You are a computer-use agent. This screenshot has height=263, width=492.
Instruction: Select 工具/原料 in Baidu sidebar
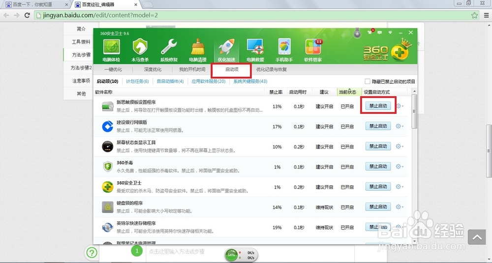click(x=81, y=42)
